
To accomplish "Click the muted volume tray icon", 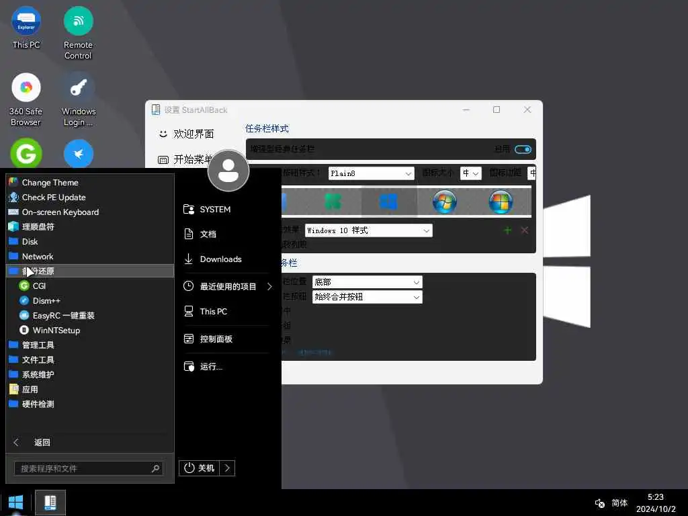I will click(x=599, y=503).
